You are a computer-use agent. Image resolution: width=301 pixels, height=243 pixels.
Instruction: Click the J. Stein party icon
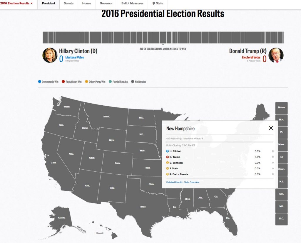click(168, 168)
